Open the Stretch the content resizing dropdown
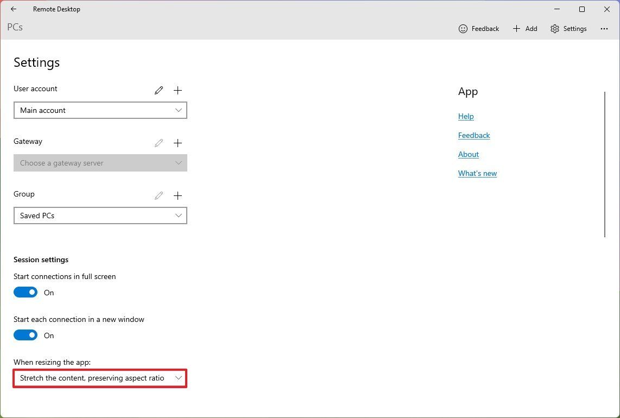 [100, 378]
